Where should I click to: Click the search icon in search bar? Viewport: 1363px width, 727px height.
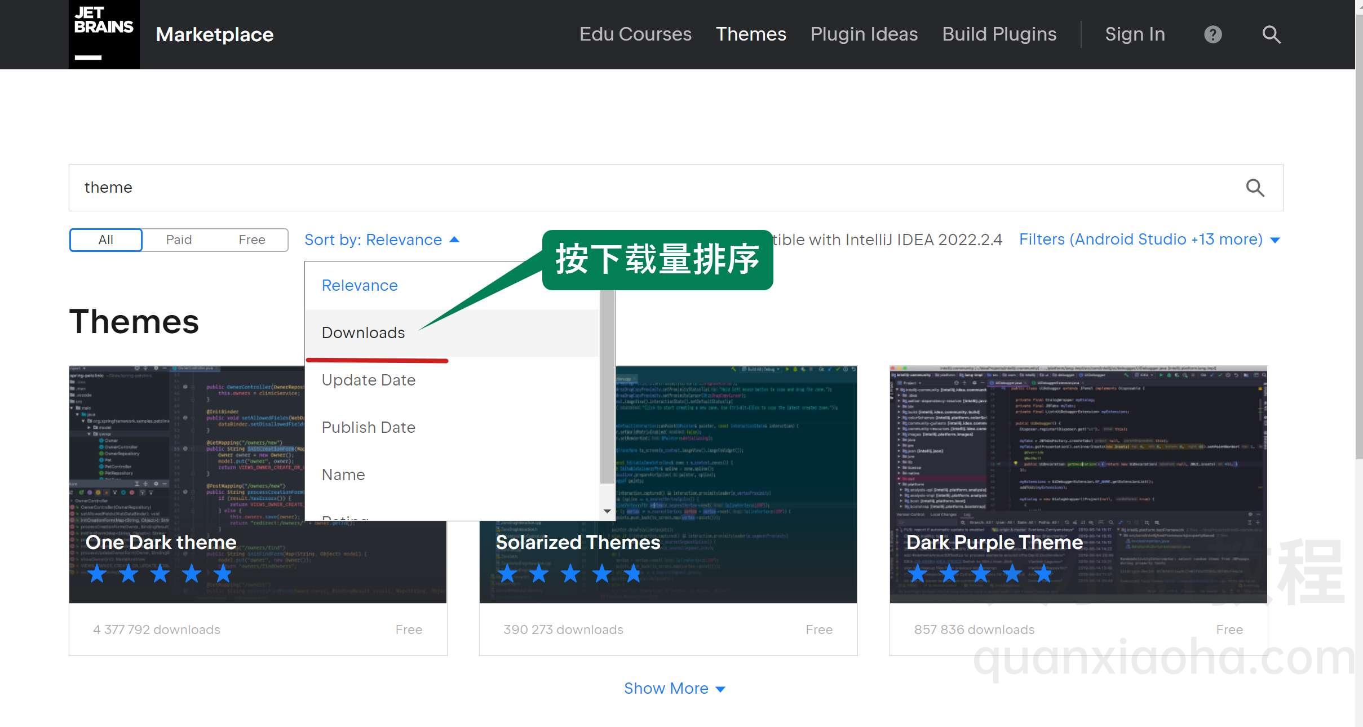(1256, 187)
